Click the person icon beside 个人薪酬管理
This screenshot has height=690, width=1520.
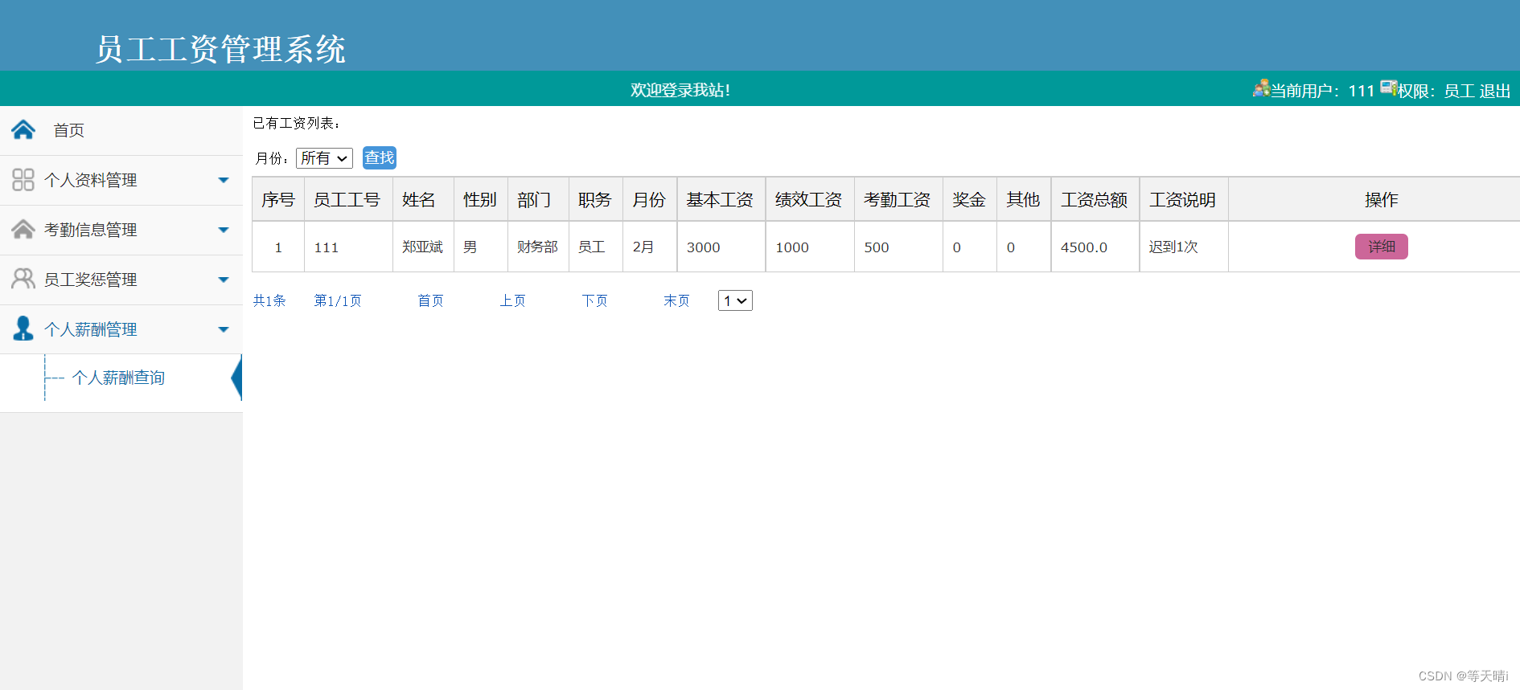pyautogui.click(x=23, y=328)
